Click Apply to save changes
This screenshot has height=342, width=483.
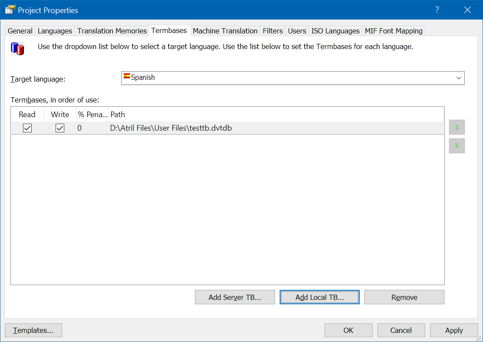[x=454, y=330]
